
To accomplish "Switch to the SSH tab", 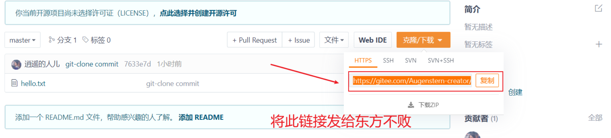I will click(388, 60).
